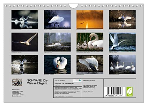This screenshot has height=106, width=147.
Task: Click the "CALVENDO Verlag GmbH" address text
Action: pos(90,87)
